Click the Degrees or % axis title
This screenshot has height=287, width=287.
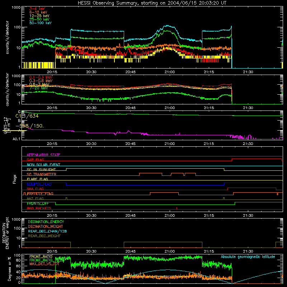pyautogui.click(x=9, y=269)
